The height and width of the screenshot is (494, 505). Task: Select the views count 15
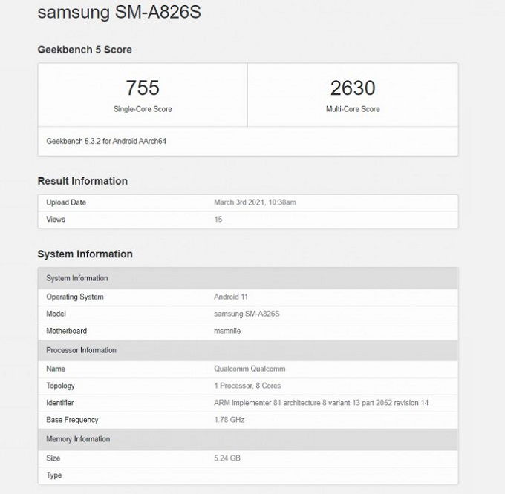point(218,220)
